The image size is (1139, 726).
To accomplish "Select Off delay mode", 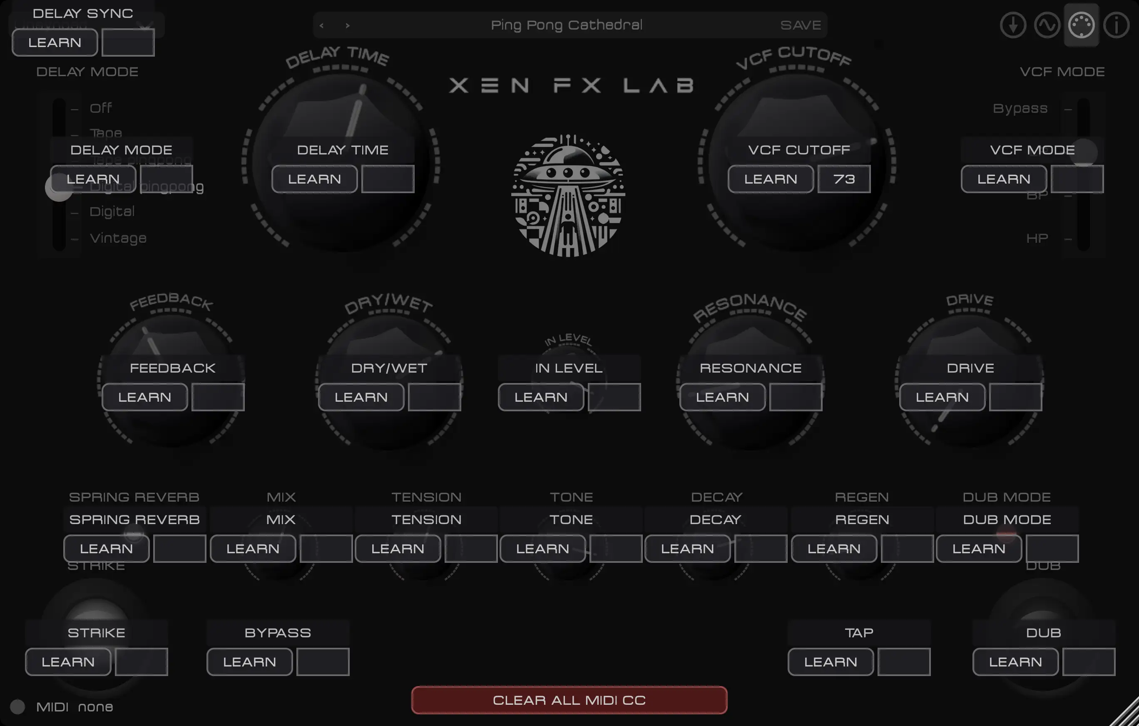I will click(x=101, y=108).
